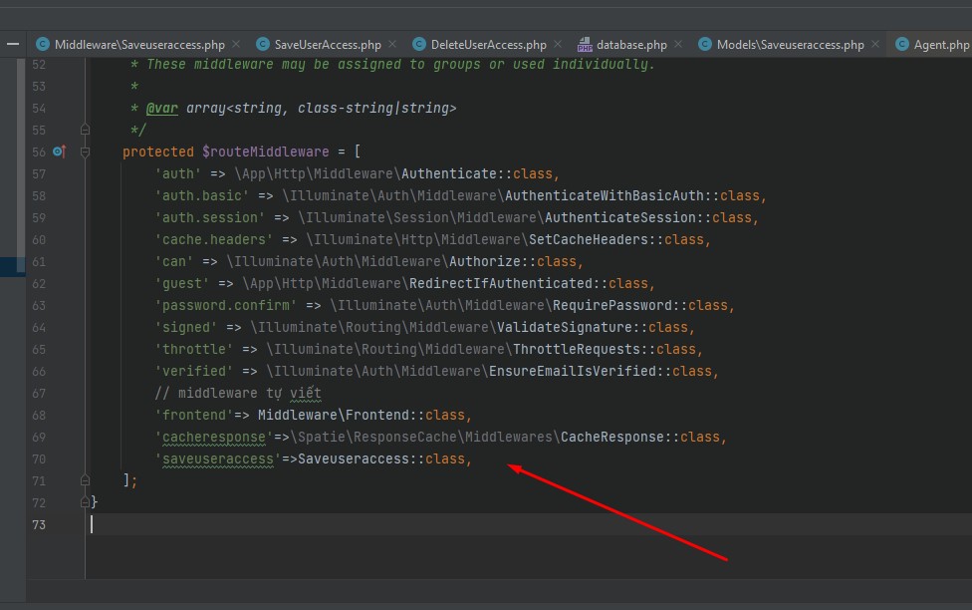
Task: Click the 'auth.session' key string
Action: 209,218
